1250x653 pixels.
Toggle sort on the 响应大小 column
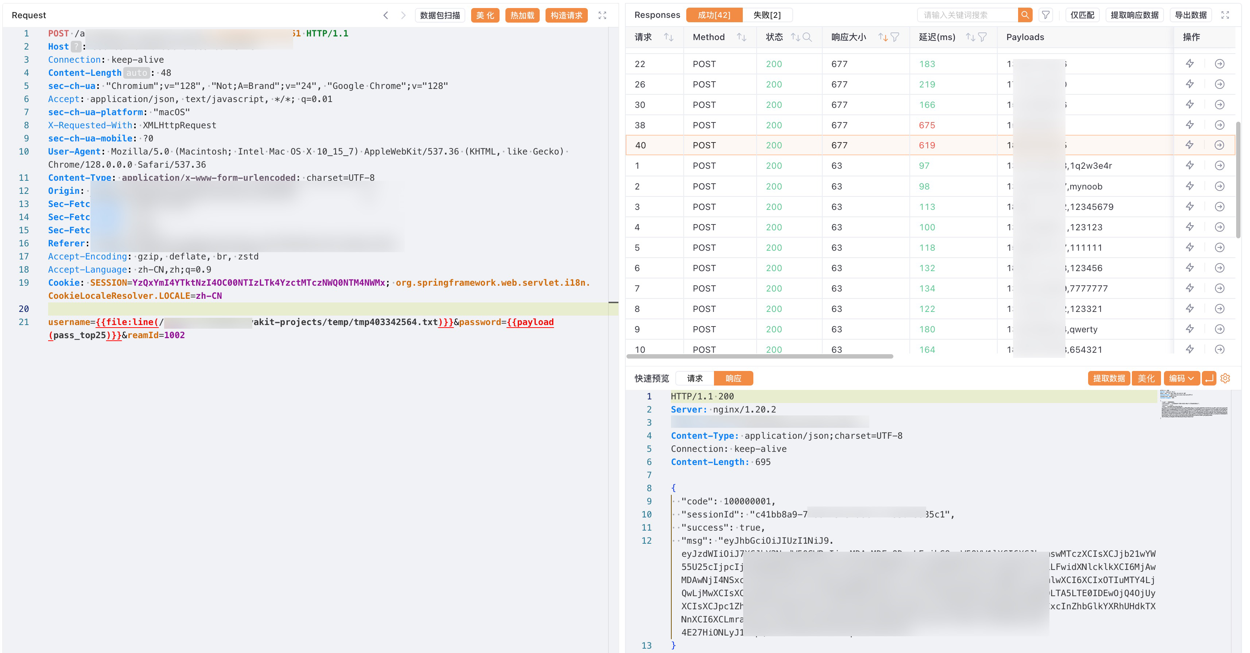tap(883, 37)
